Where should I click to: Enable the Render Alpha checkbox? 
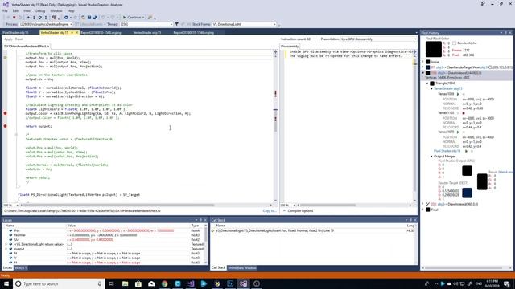coord(454,43)
